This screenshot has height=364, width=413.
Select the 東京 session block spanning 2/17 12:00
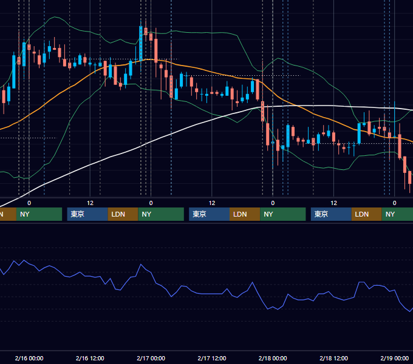[209, 214]
